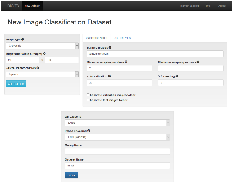Click help icon for Maximum samples per class
Image resolution: width=236 pixels, height=185 pixels.
(x=197, y=62)
